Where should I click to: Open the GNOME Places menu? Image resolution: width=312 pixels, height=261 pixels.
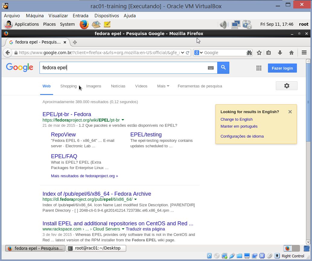(49, 24)
